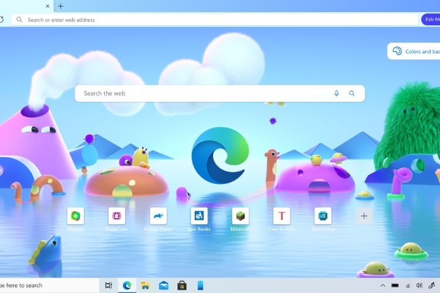
Task: Open the Time for Kids tile
Action: [282, 216]
